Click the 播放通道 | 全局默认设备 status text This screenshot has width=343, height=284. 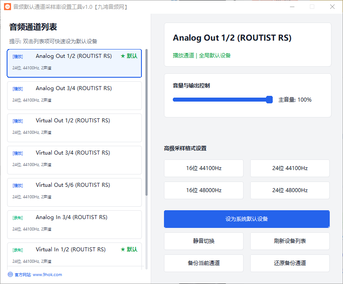[202, 56]
